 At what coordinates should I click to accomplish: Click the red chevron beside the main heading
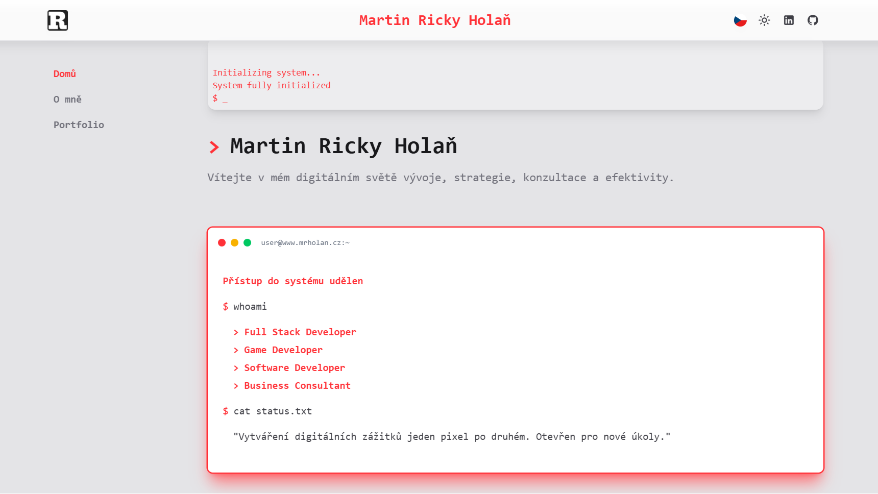(214, 147)
